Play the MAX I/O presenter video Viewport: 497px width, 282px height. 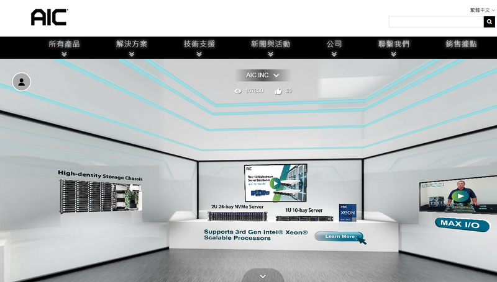(x=460, y=196)
